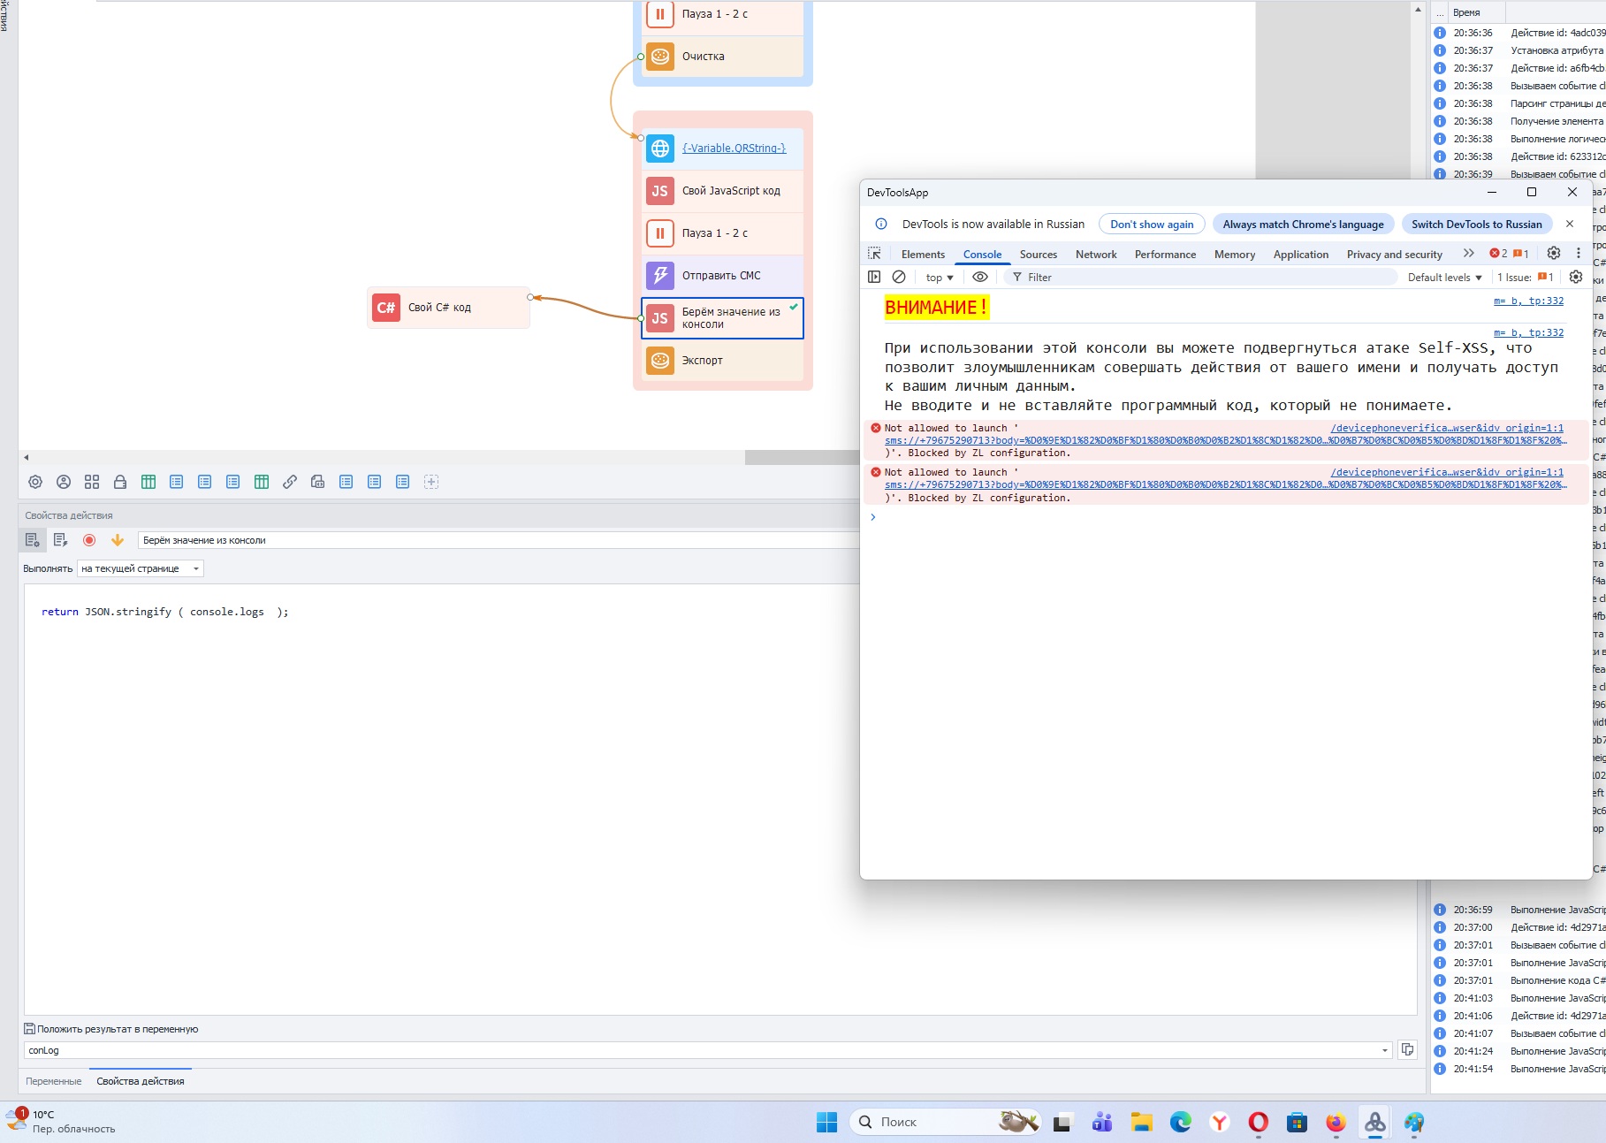This screenshot has width=1606, height=1143.
Task: Open DevTools main settings gear
Action: [x=1554, y=254]
